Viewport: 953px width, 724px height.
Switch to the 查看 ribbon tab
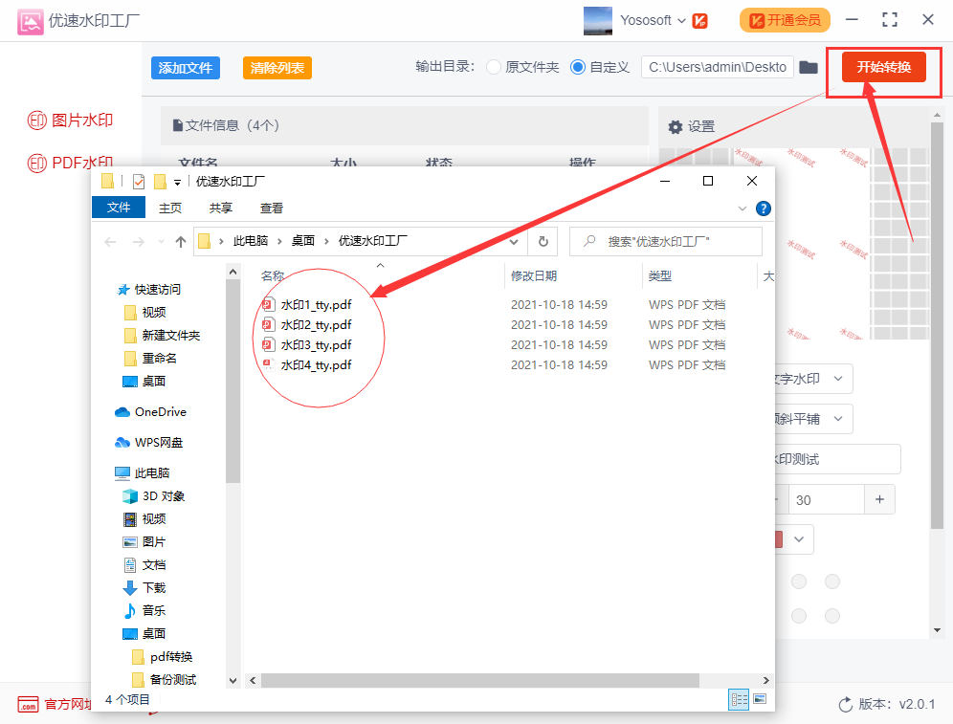(x=271, y=208)
